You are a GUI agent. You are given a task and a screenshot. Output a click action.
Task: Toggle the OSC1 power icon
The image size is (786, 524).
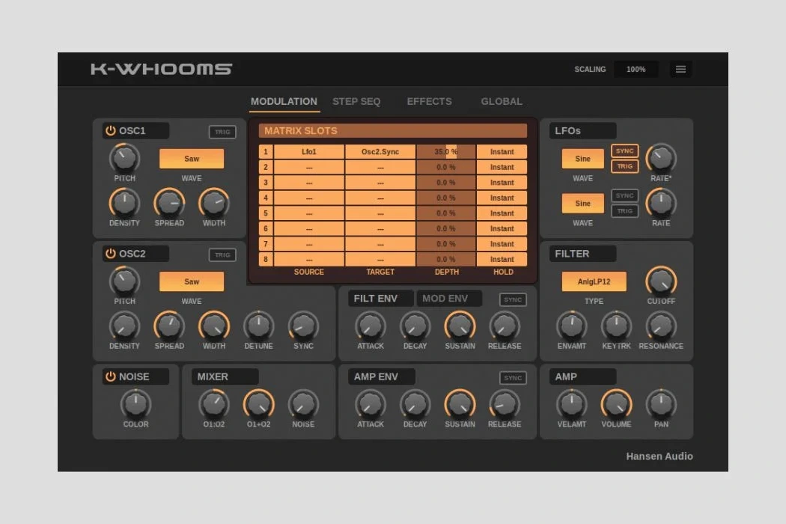tap(111, 131)
